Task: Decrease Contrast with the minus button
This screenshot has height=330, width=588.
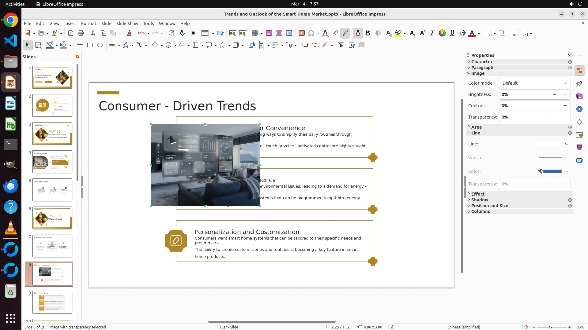Action: point(554,106)
